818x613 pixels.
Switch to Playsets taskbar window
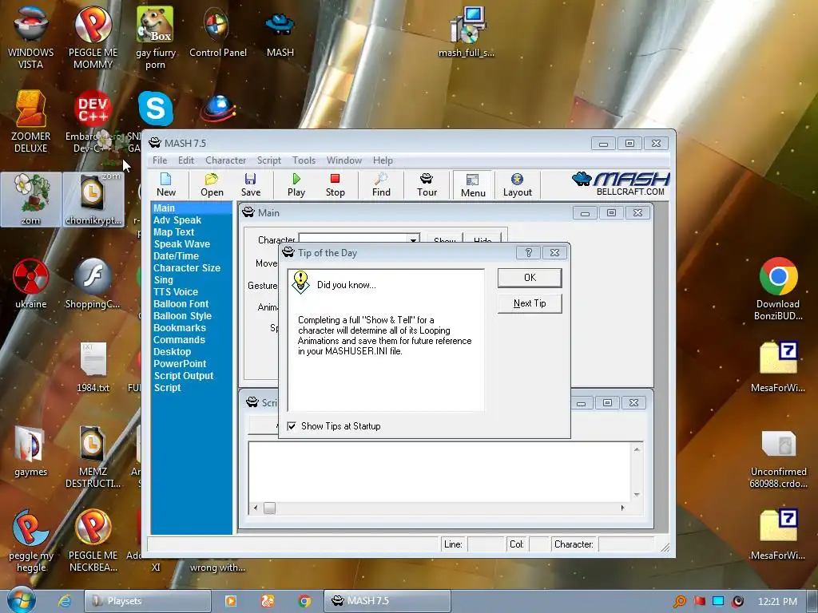click(147, 601)
